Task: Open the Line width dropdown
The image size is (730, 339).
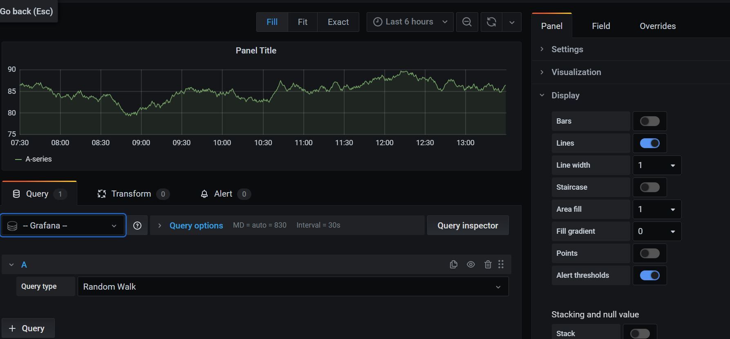Action: (656, 165)
